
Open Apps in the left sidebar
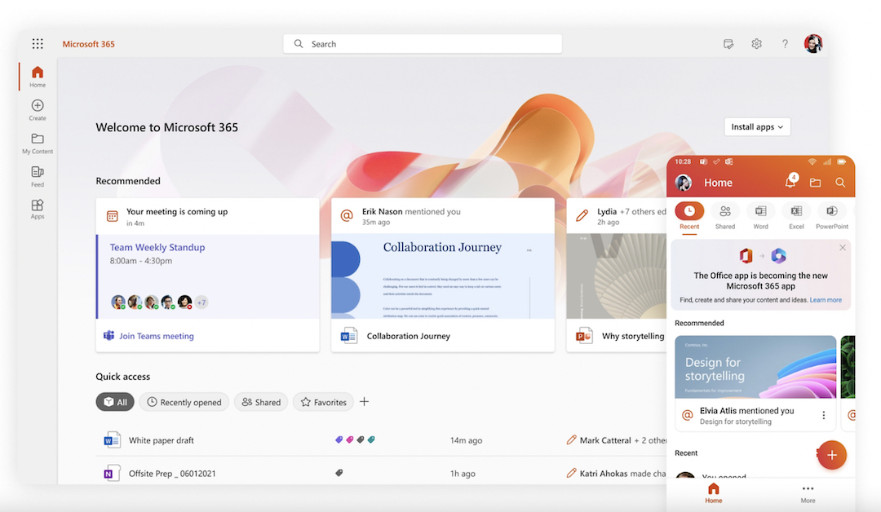coord(38,209)
